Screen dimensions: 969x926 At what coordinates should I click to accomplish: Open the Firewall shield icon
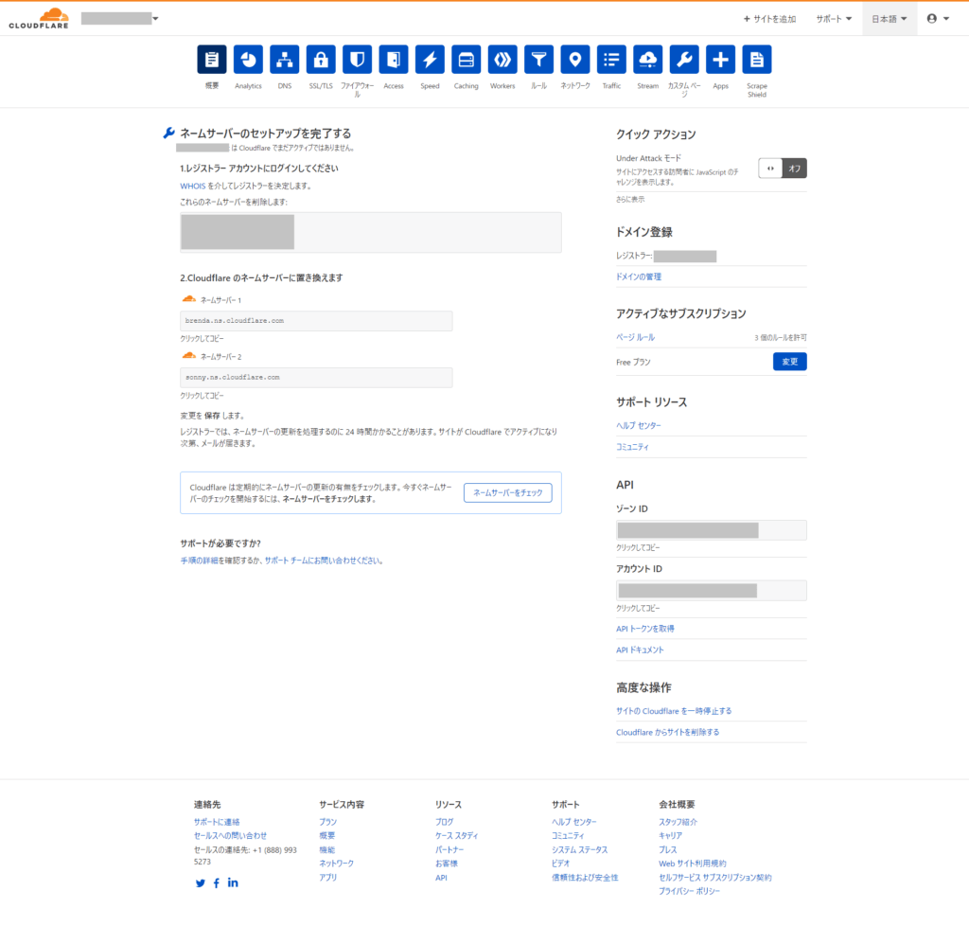click(x=357, y=60)
